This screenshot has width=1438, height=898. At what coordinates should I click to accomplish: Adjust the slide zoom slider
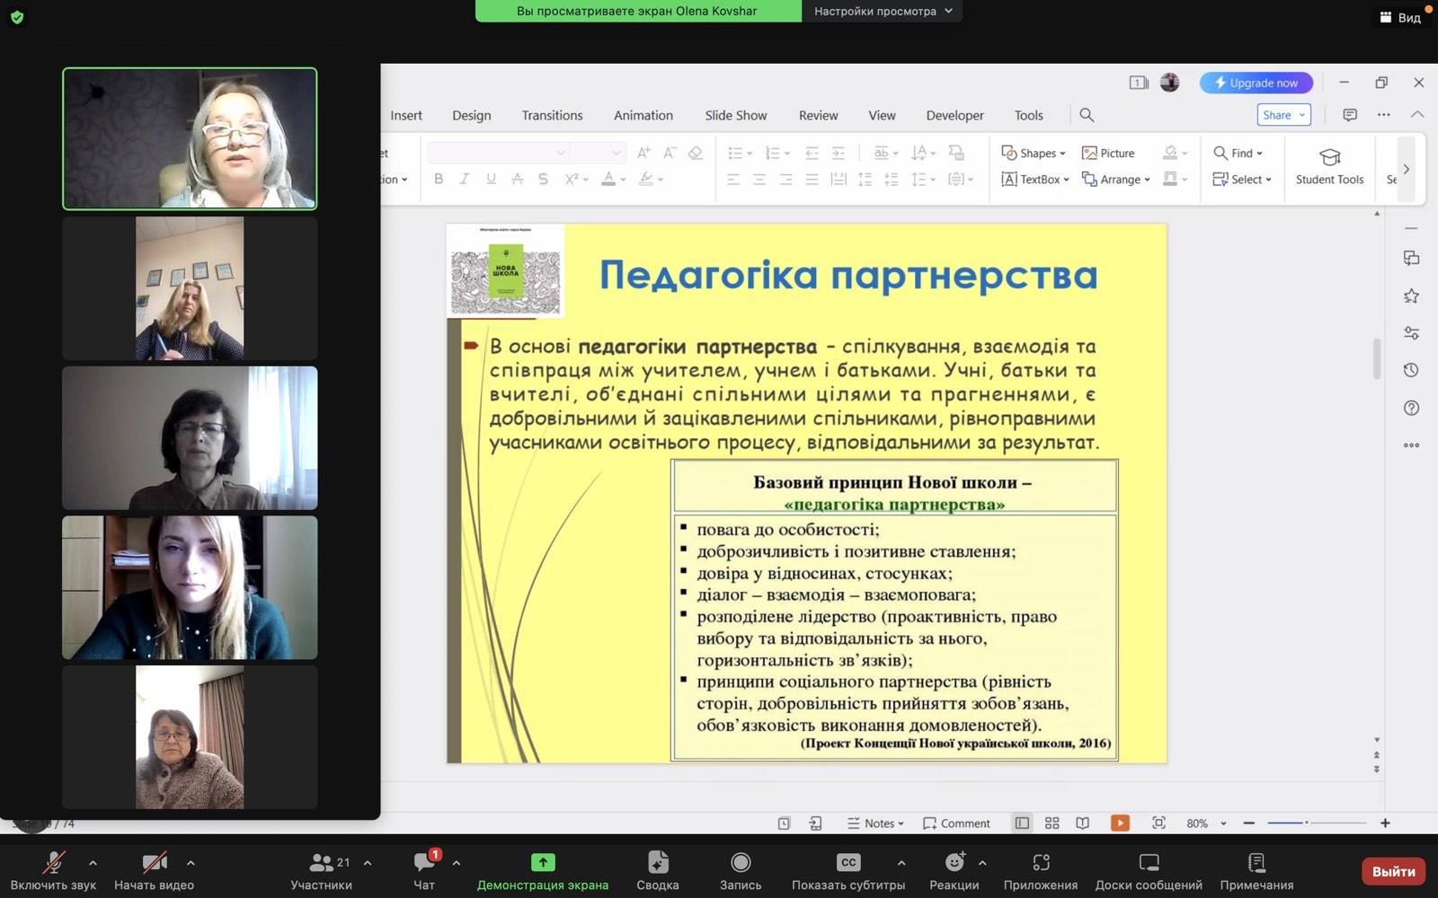pyautogui.click(x=1307, y=823)
